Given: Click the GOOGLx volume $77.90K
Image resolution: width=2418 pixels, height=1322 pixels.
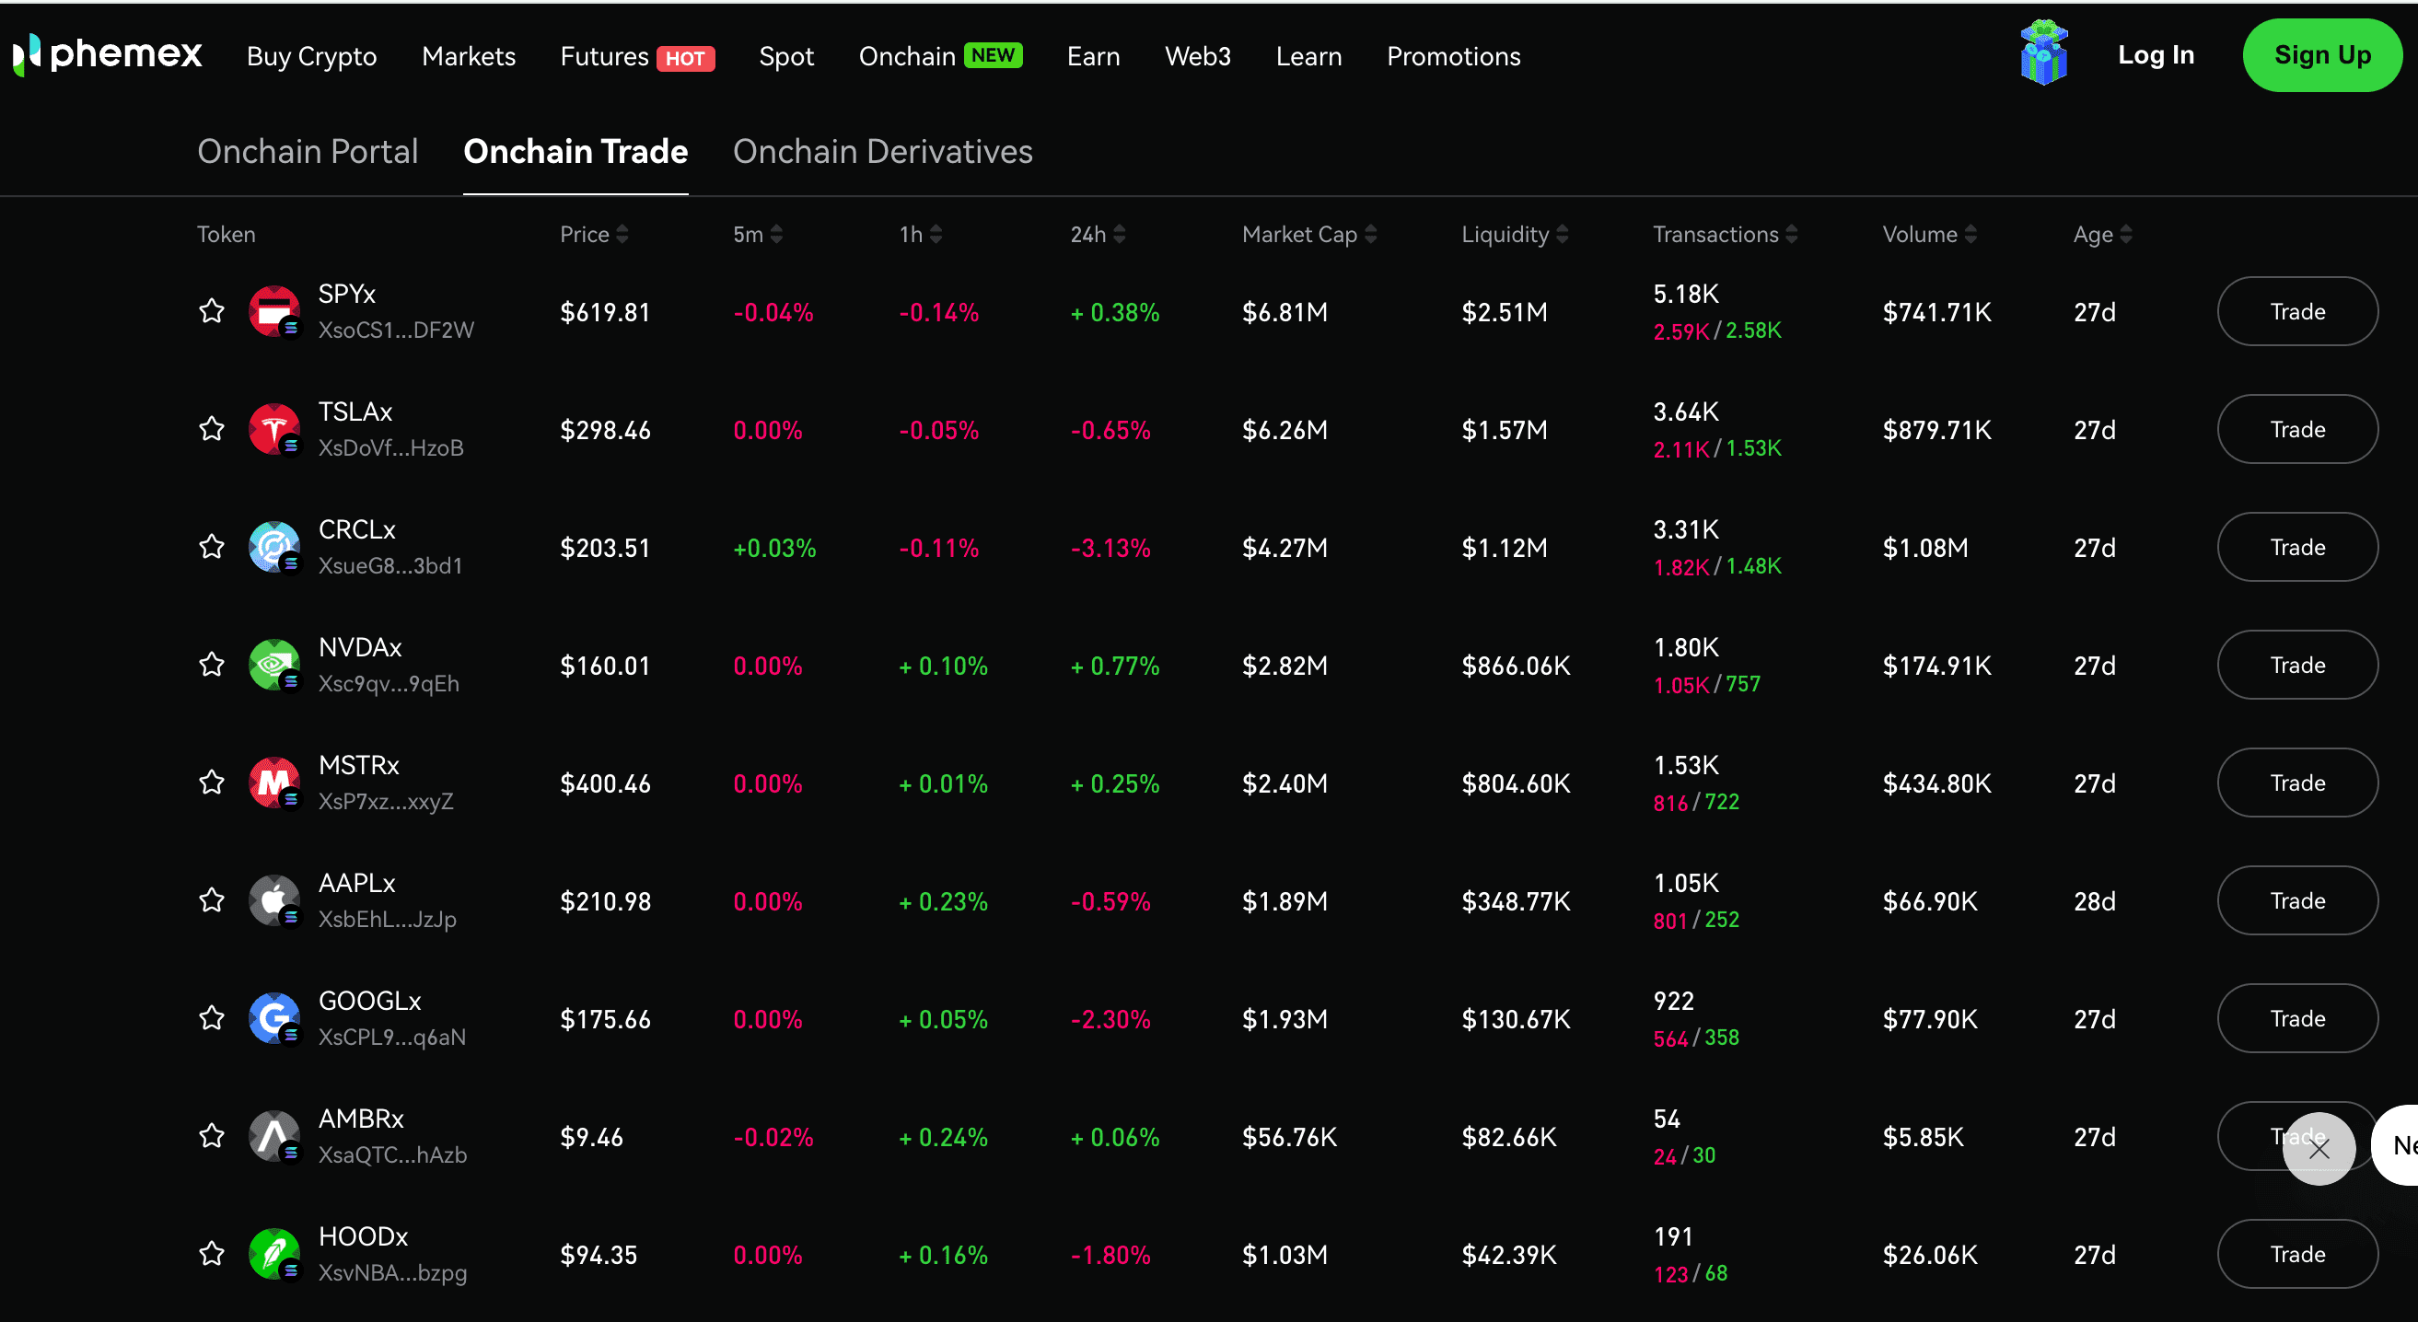Looking at the screenshot, I should tap(1929, 1019).
